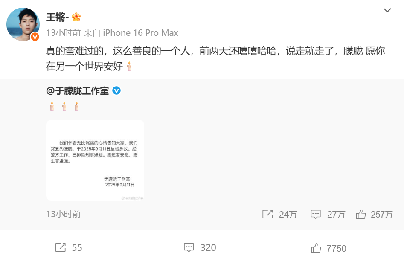Open 王锵's profile avatar
The height and width of the screenshot is (259, 404).
point(23,24)
